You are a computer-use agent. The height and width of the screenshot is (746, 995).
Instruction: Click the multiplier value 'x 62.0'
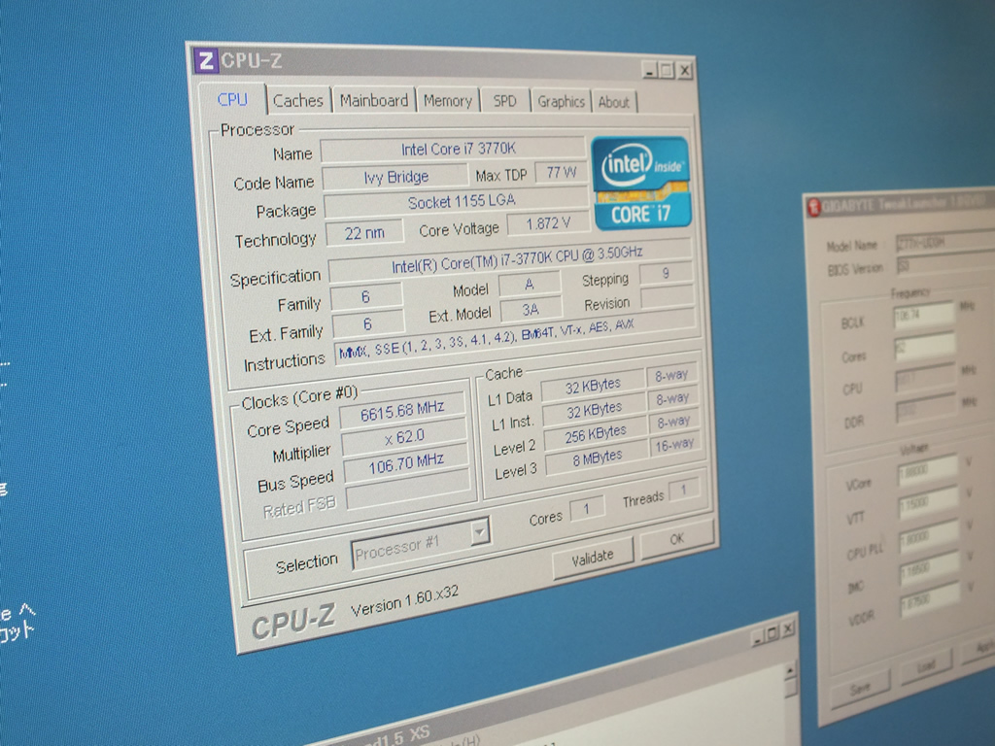(x=404, y=437)
